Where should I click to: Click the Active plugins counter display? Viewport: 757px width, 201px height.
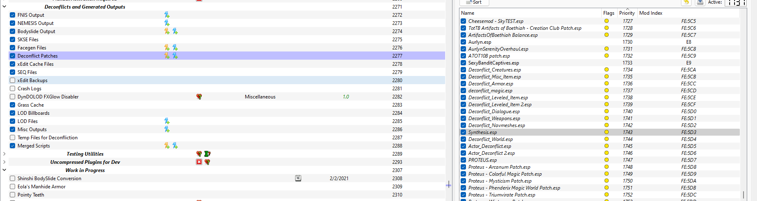(x=736, y=2)
